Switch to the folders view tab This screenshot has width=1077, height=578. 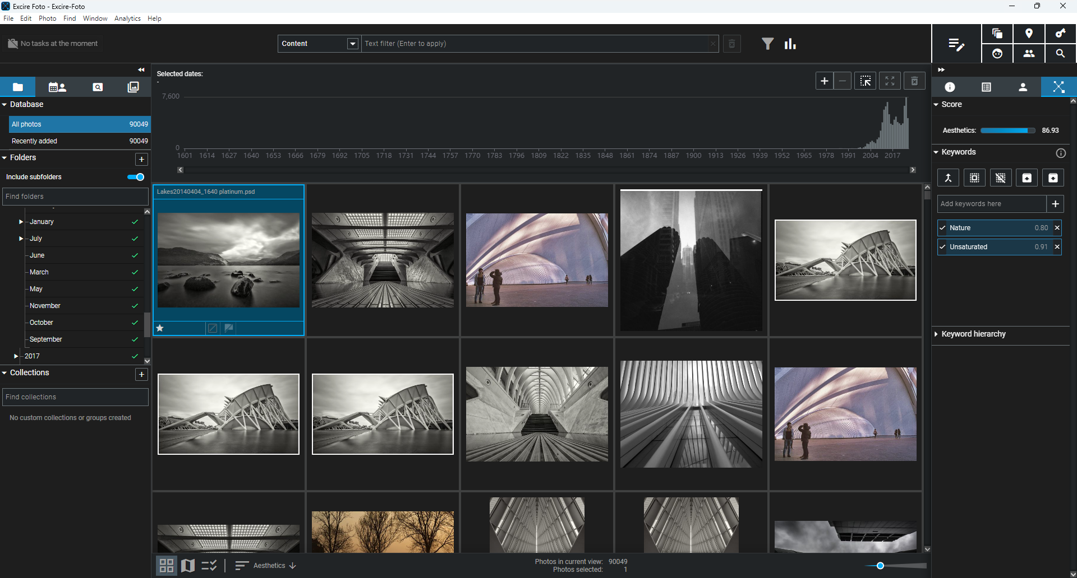coord(18,87)
